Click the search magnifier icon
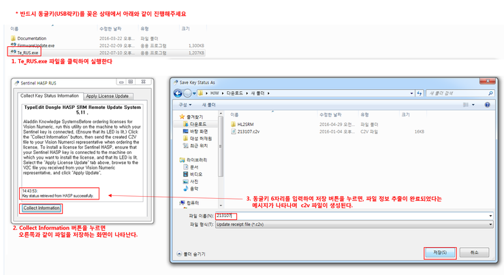 tap(490, 93)
